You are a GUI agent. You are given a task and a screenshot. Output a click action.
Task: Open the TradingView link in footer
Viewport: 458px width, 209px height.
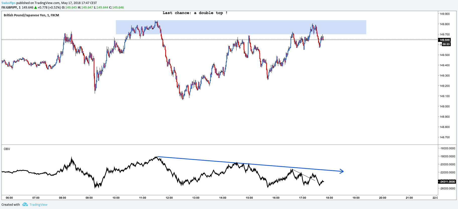[38, 205]
